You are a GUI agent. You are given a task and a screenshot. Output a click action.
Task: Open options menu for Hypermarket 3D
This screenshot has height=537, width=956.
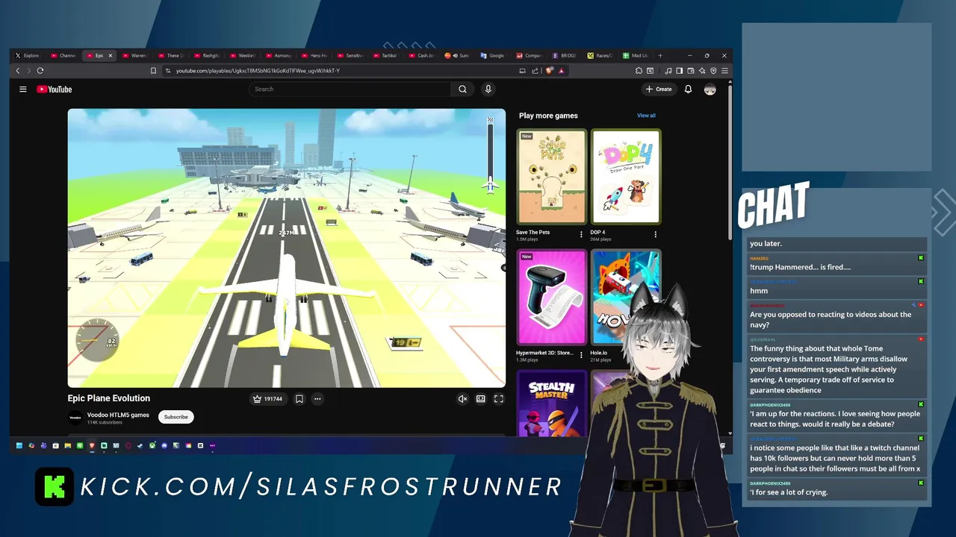click(581, 356)
